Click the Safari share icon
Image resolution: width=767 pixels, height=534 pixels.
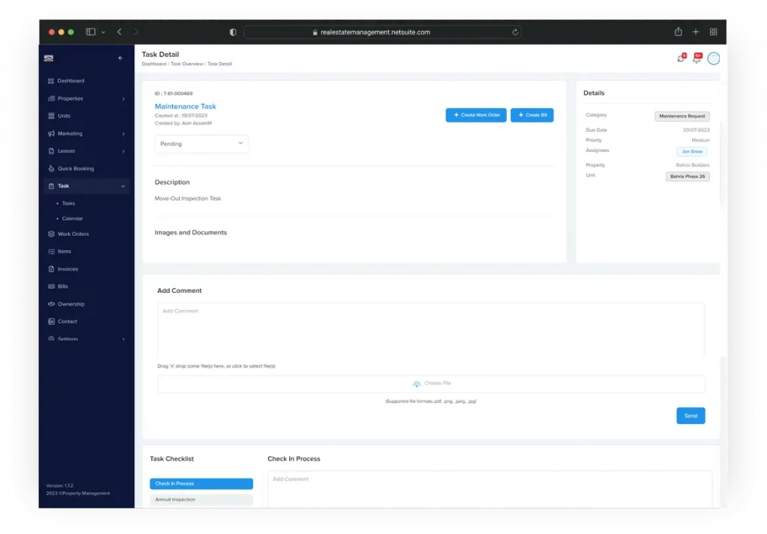tap(678, 32)
